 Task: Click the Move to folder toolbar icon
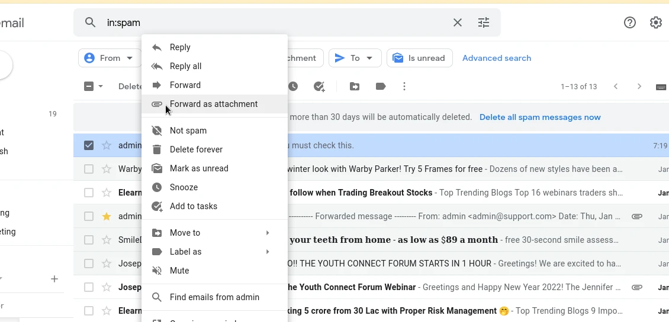coord(355,86)
